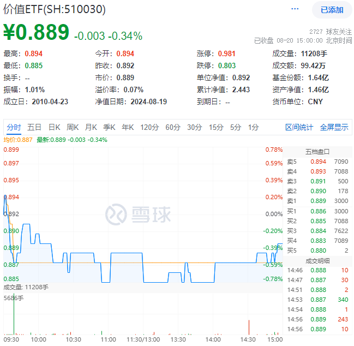Image resolution: width=354 pixels, height=346 pixels.
Task: Choose the 15分 interval tab
Action: tap(216, 127)
